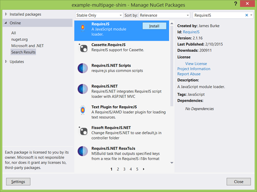Click the Cassette.RequireJS package icon

(x=83, y=48)
